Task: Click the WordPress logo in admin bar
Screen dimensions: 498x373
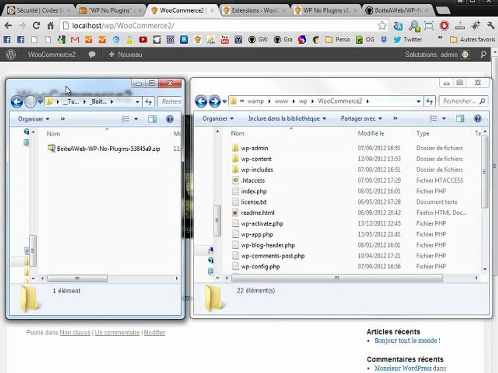Action: point(11,54)
